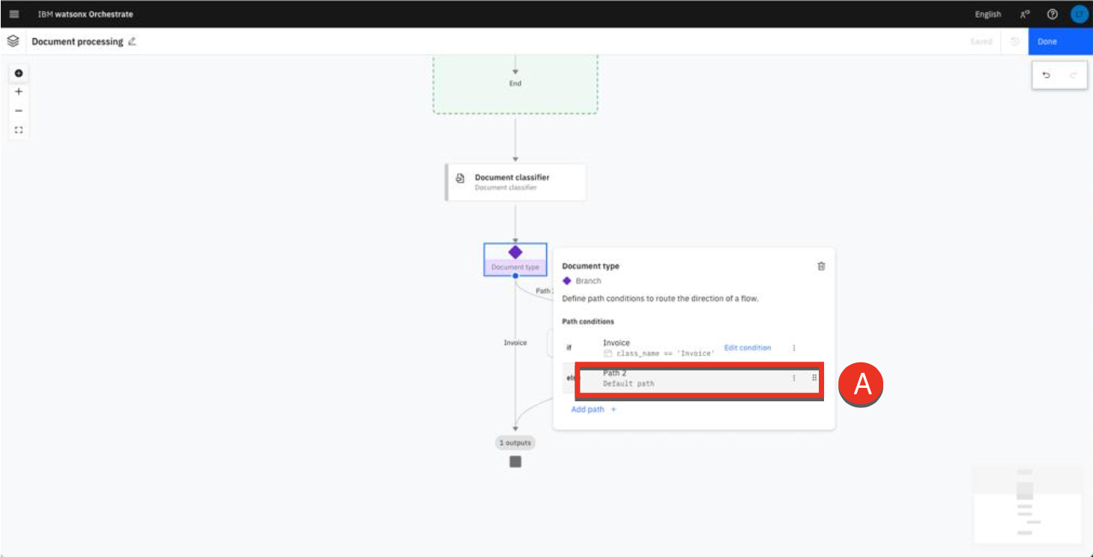This screenshot has width=1093, height=557.
Task: Click the pencil icon to rename flow
Action: pos(132,42)
